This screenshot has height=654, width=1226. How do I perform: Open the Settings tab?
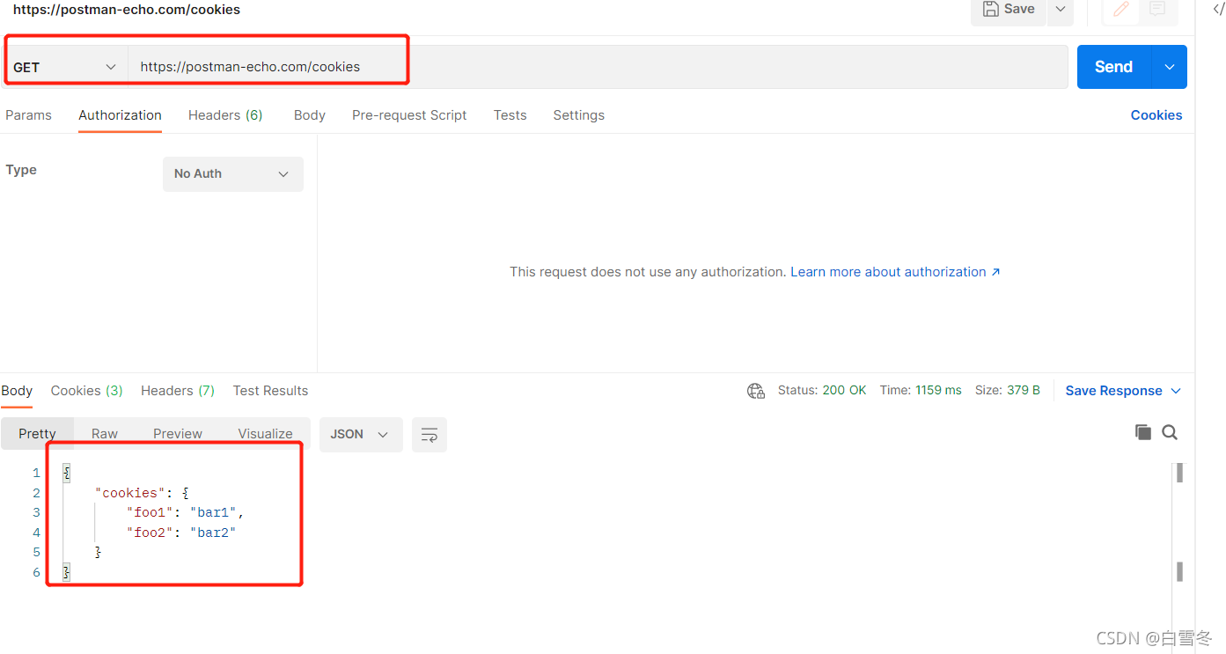(578, 115)
